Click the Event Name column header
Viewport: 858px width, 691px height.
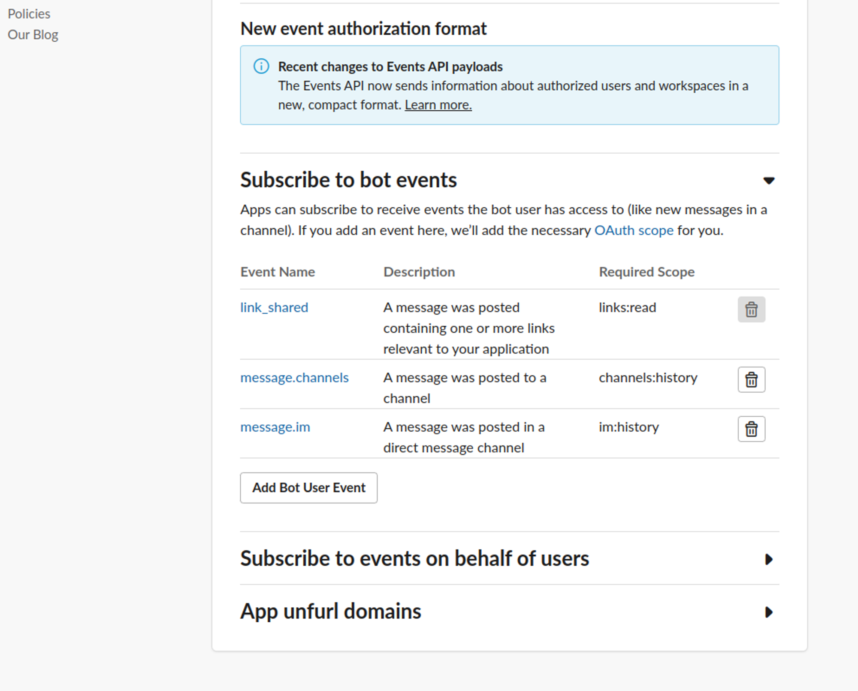(278, 272)
